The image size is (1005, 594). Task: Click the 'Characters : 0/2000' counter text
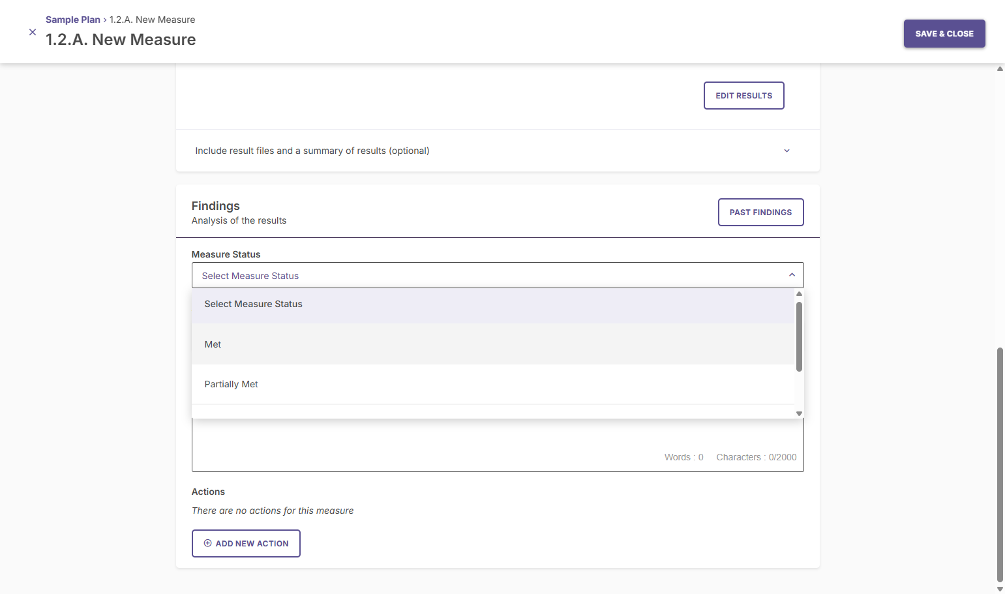coord(757,457)
